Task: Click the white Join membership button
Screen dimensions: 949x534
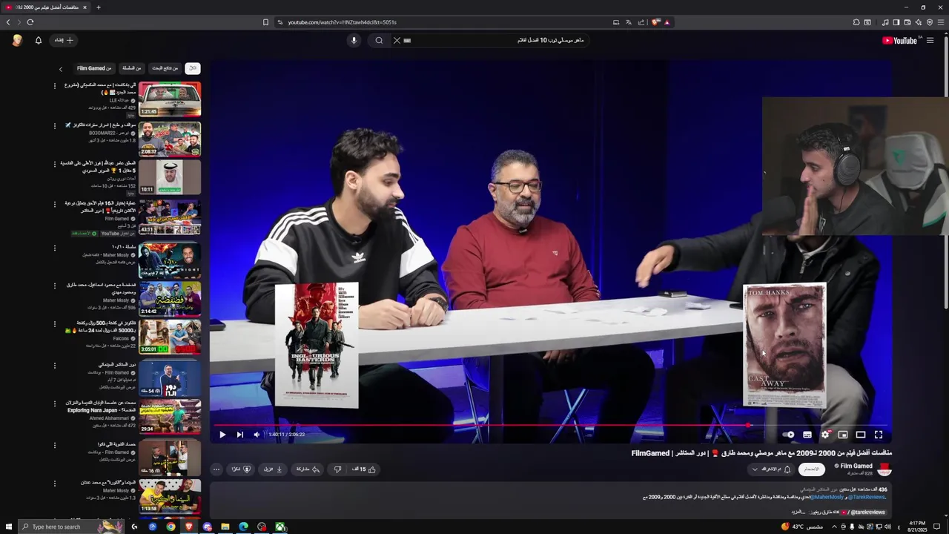Action: (x=812, y=469)
